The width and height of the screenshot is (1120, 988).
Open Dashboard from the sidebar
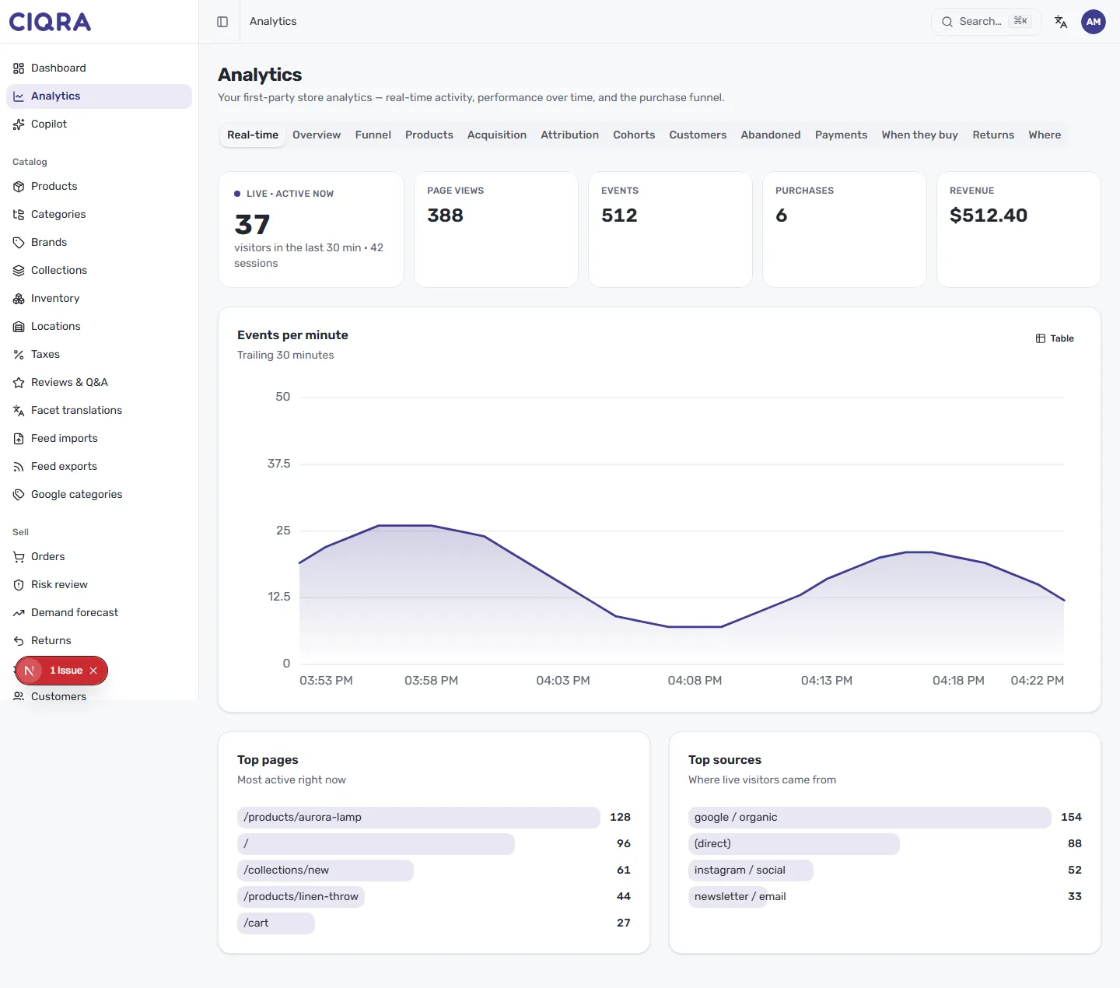pos(99,68)
